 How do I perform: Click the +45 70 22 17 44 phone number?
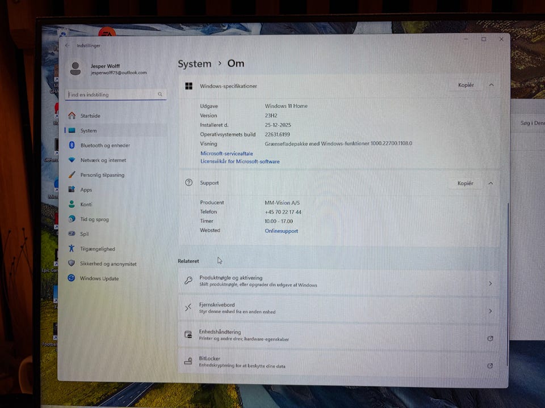[283, 212]
